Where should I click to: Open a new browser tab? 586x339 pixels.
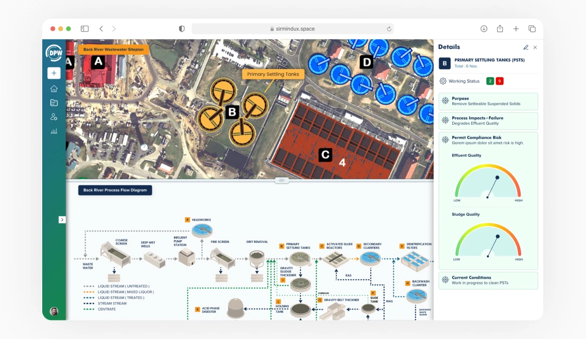click(516, 29)
